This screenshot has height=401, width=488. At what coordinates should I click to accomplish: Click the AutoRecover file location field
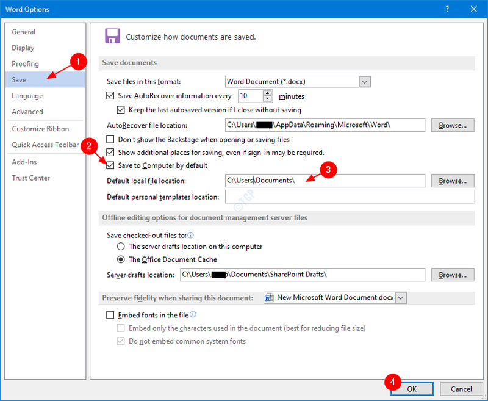pos(325,125)
